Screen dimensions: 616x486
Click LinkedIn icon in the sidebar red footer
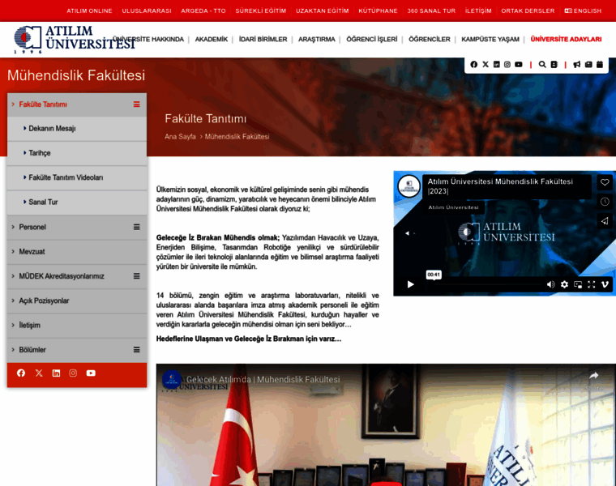[x=56, y=373]
